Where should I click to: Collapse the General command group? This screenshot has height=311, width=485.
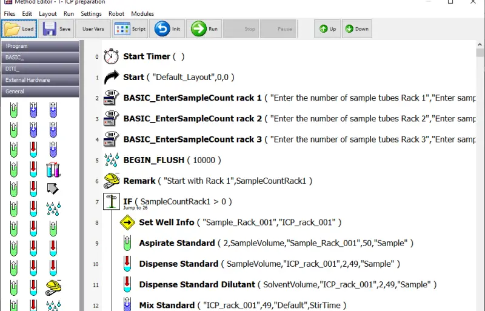click(x=40, y=92)
